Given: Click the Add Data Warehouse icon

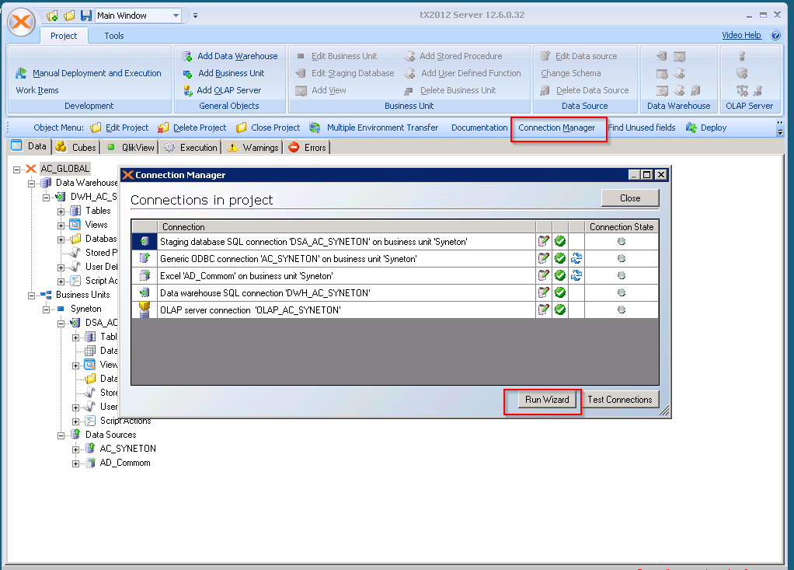Looking at the screenshot, I should [x=187, y=56].
